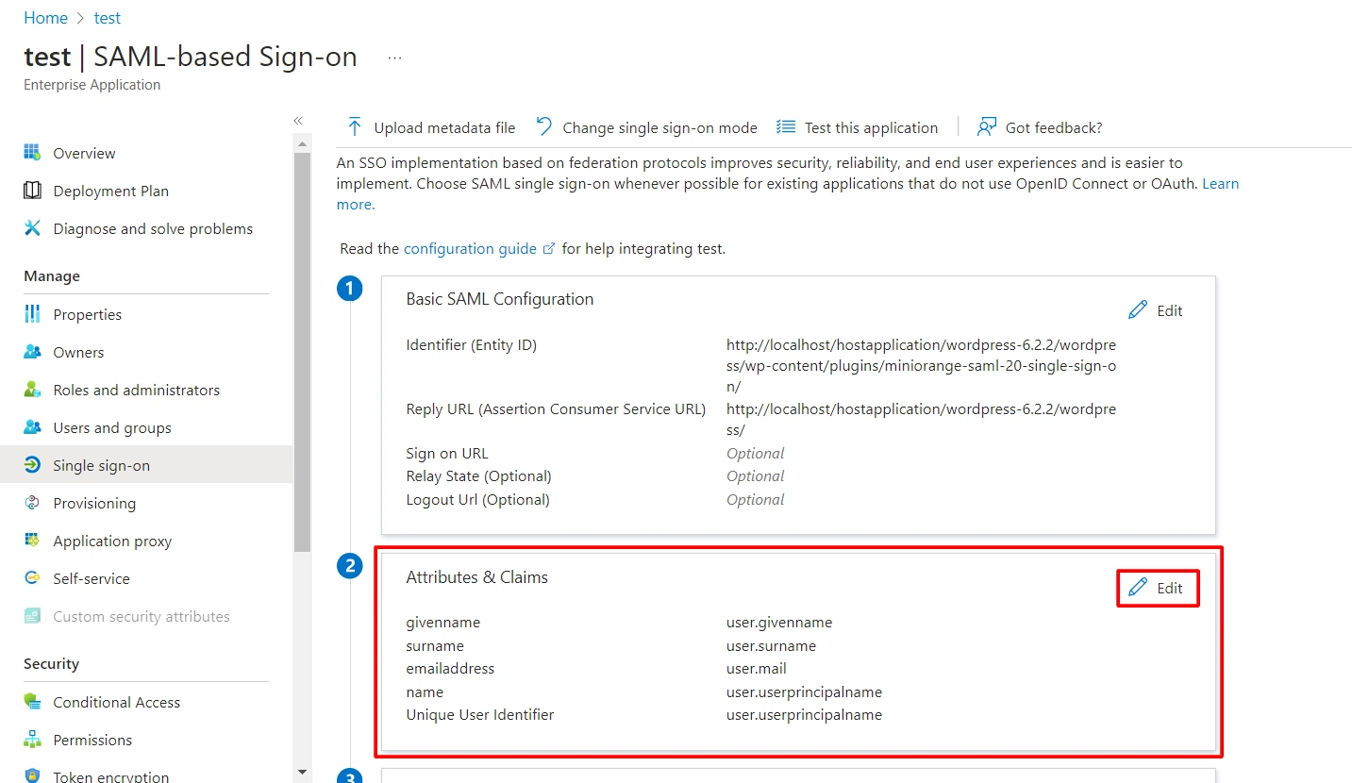The height and width of the screenshot is (783, 1352).
Task: Click the Owners people icon
Action: [x=33, y=352]
